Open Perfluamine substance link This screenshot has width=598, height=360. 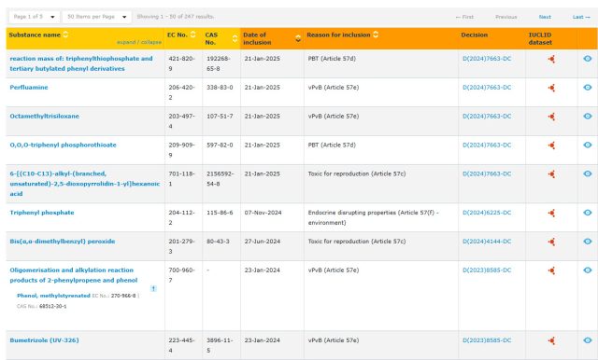point(29,87)
